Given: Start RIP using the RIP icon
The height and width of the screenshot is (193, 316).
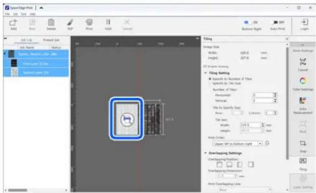Looking at the screenshot, I should pos(70,22).
